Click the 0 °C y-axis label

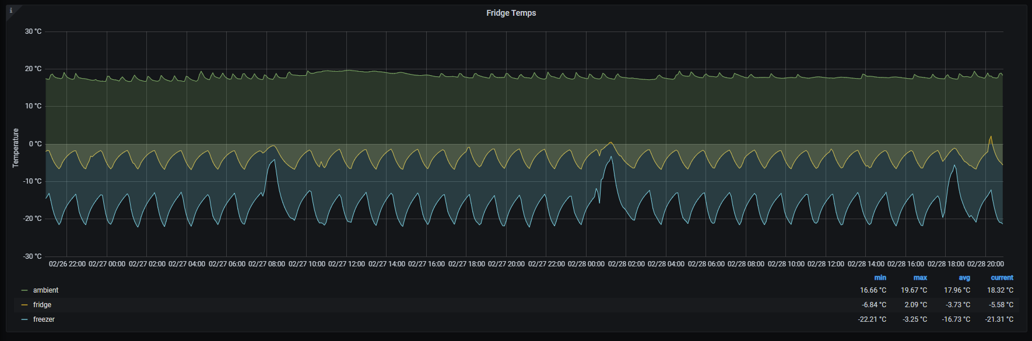[35, 144]
